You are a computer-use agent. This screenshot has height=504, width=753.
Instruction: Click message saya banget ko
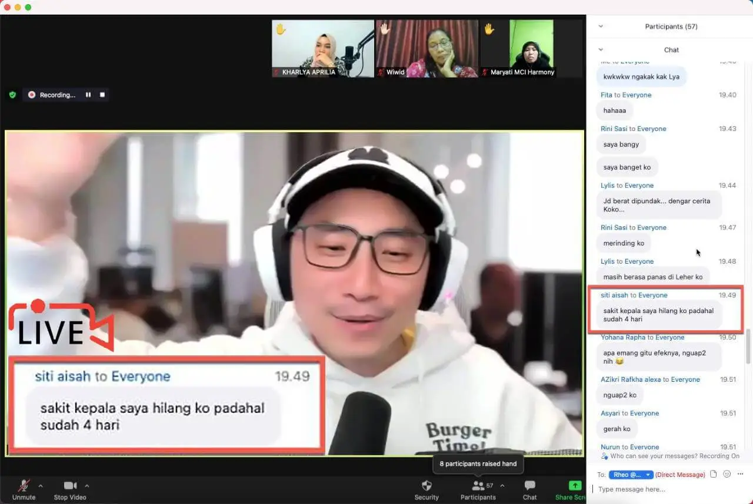tap(627, 167)
